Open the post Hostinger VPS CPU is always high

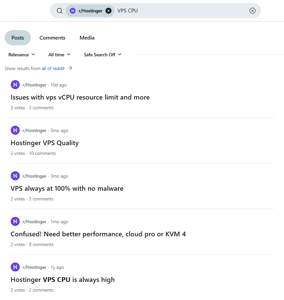tap(63, 279)
